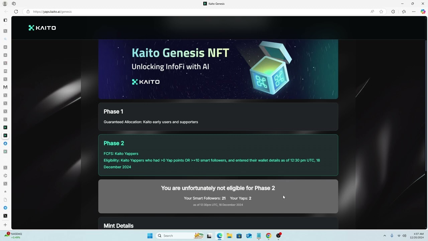Click the microphone tray icon

[392, 236]
